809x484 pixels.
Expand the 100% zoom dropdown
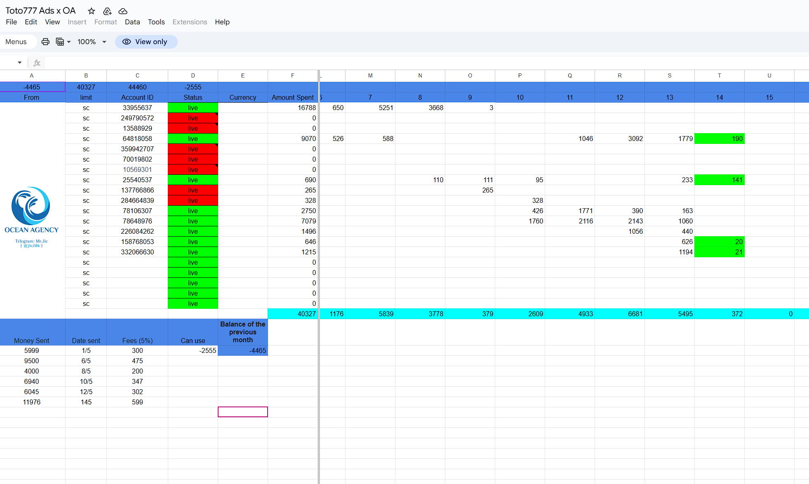tap(104, 42)
